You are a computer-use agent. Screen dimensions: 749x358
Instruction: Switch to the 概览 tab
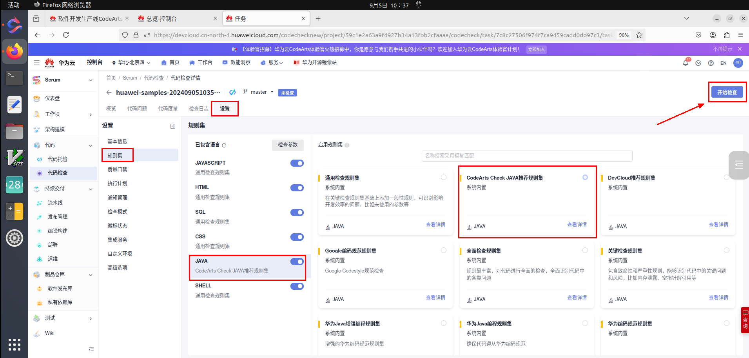click(111, 109)
